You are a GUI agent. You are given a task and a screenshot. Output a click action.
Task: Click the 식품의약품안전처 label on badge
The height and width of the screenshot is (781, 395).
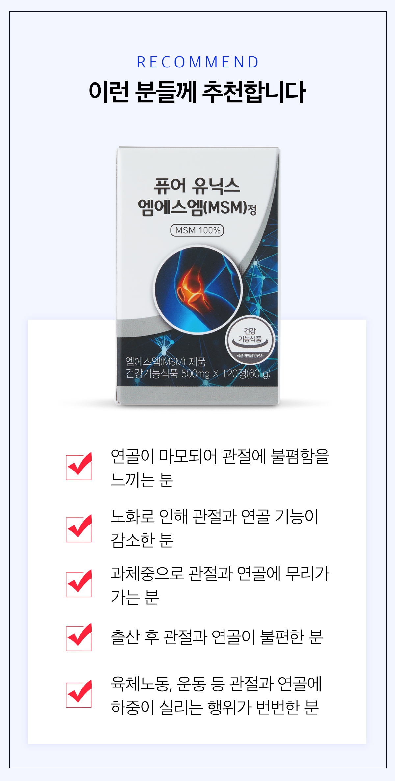pyautogui.click(x=250, y=356)
